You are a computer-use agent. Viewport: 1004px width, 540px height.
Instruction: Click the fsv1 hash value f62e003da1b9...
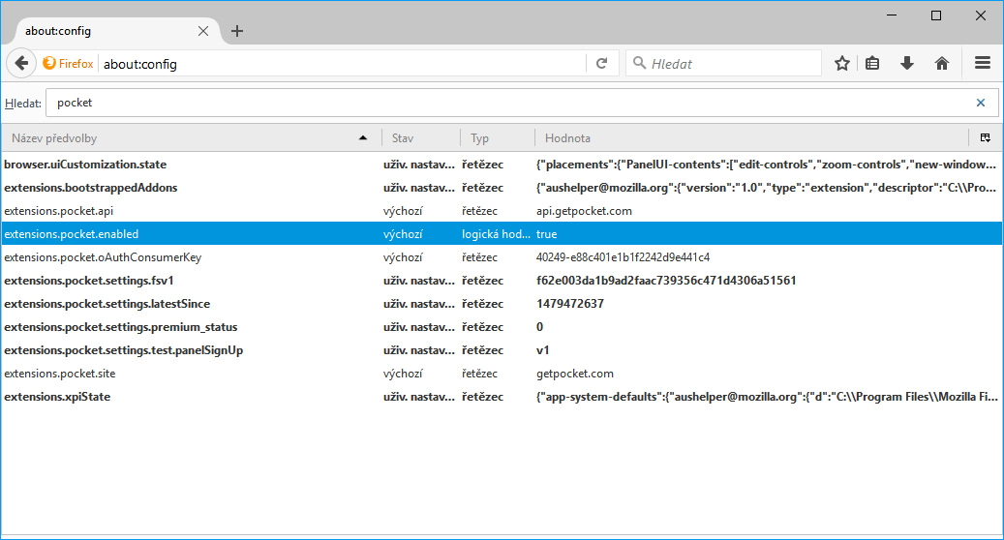[x=666, y=281]
